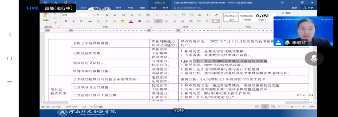This screenshot has height=117, width=338.
Task: Apply subscript formatting
Action: pos(99,21)
